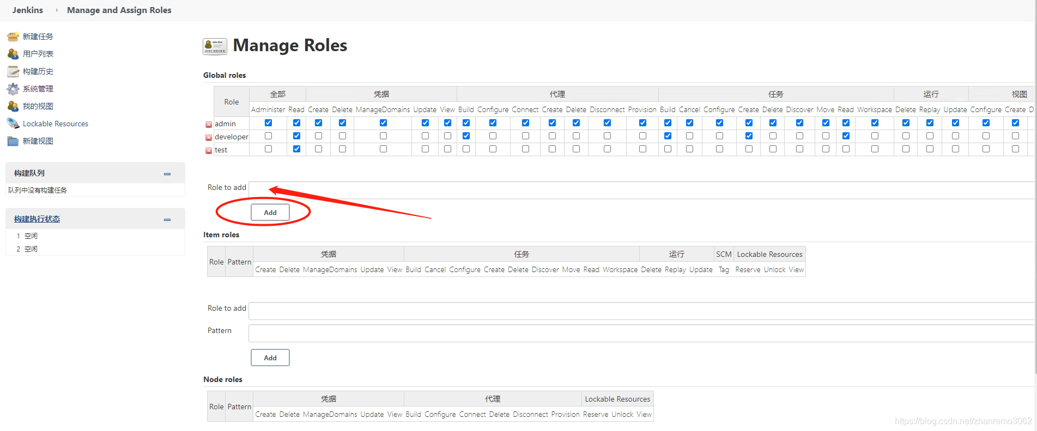Image resolution: width=1037 pixels, height=431 pixels.
Task: Uncheck 代理 Build for developer role
Action: pos(466,136)
